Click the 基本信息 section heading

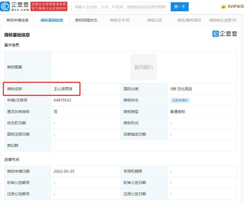tap(12, 45)
